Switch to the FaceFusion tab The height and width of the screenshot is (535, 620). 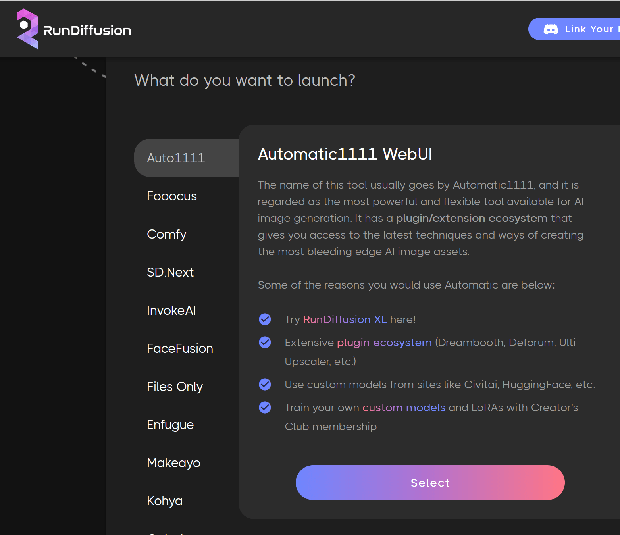[180, 348]
